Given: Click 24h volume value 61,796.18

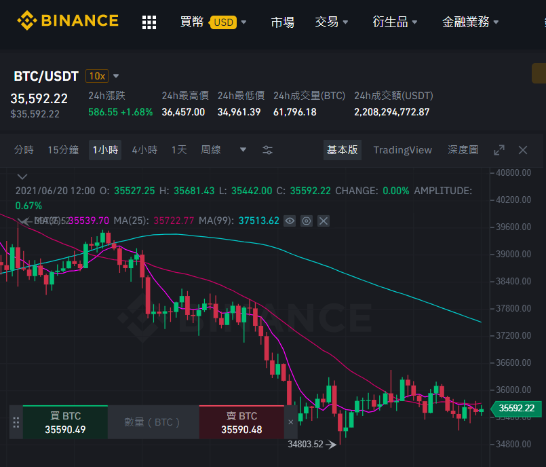Looking at the screenshot, I should [x=294, y=112].
